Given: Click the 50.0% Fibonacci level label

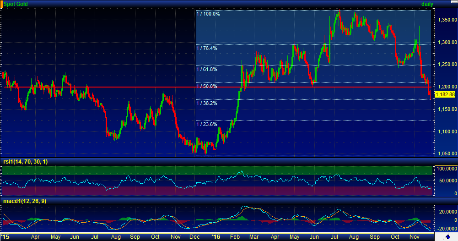Looking at the screenshot, I should click(x=207, y=86).
